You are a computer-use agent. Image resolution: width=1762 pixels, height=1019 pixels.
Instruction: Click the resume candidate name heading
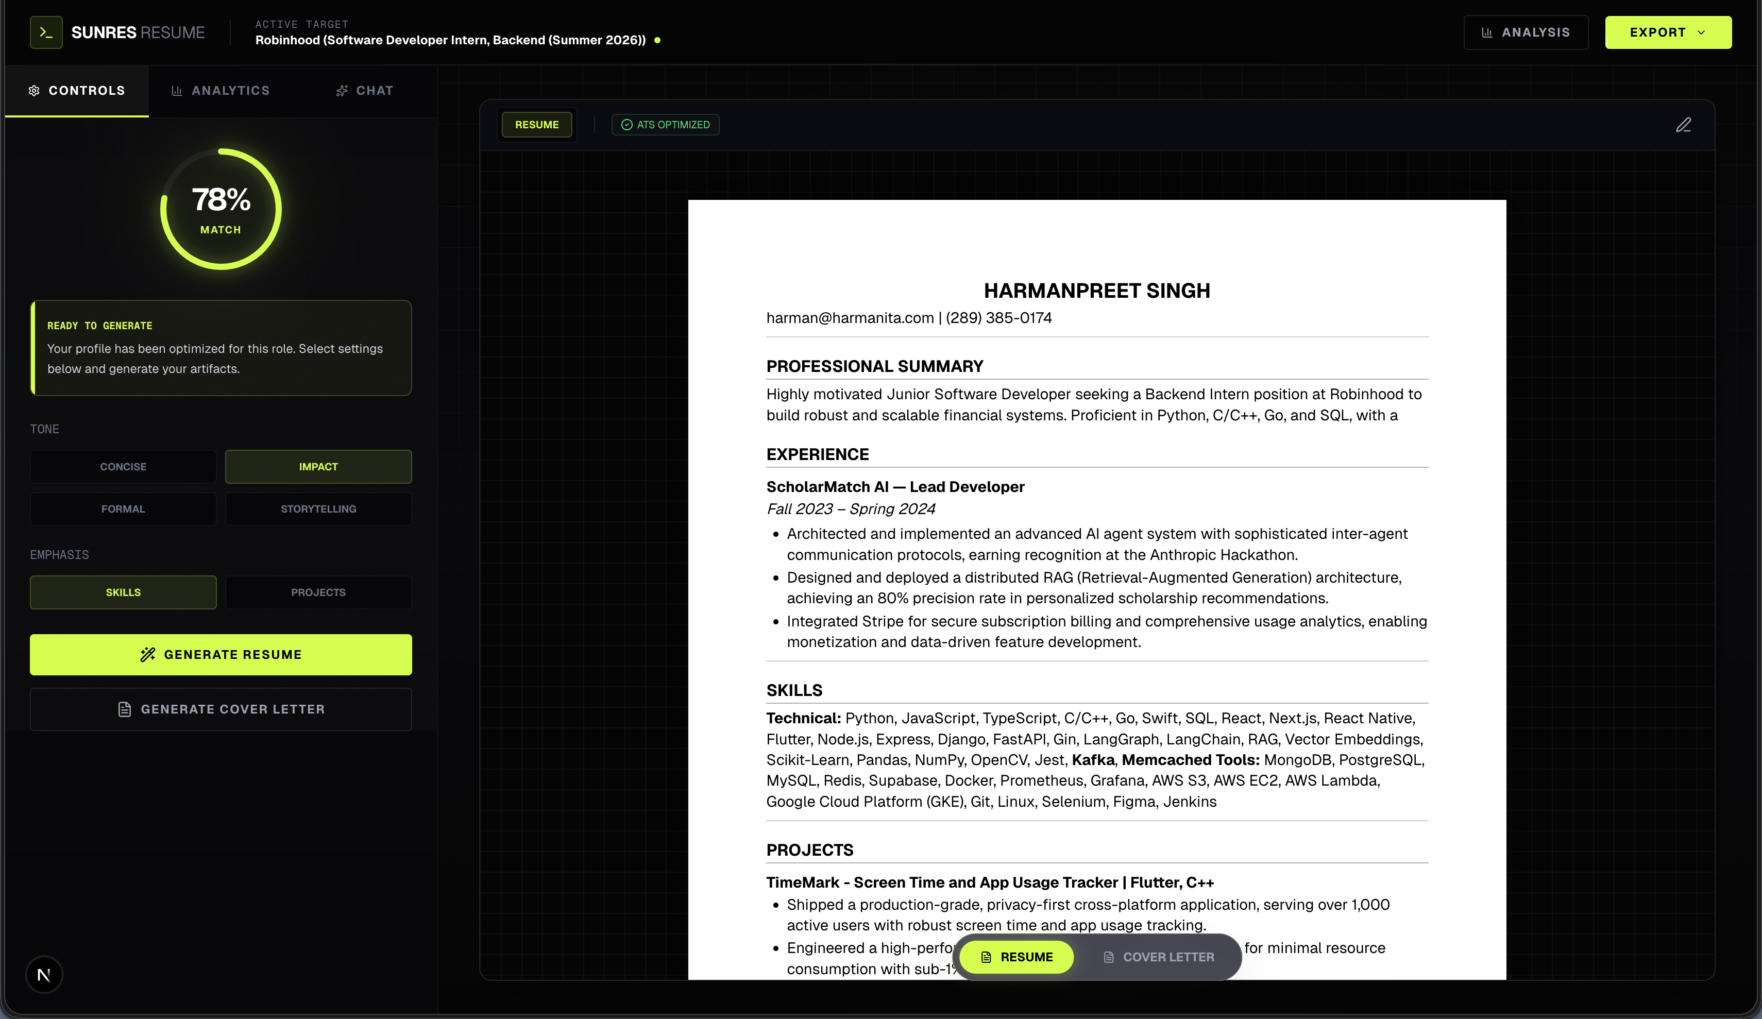click(1096, 290)
